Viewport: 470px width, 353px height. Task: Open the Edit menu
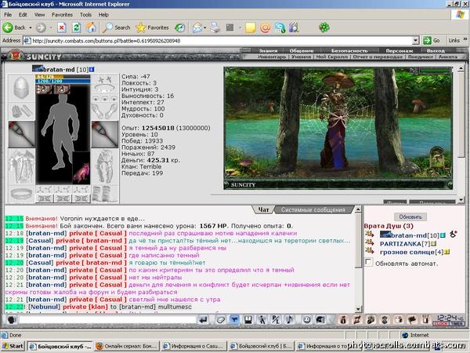[x=23, y=15]
